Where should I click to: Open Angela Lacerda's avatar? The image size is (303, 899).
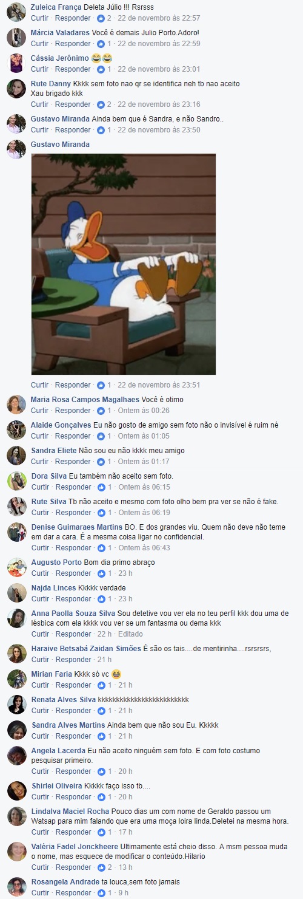(16, 756)
